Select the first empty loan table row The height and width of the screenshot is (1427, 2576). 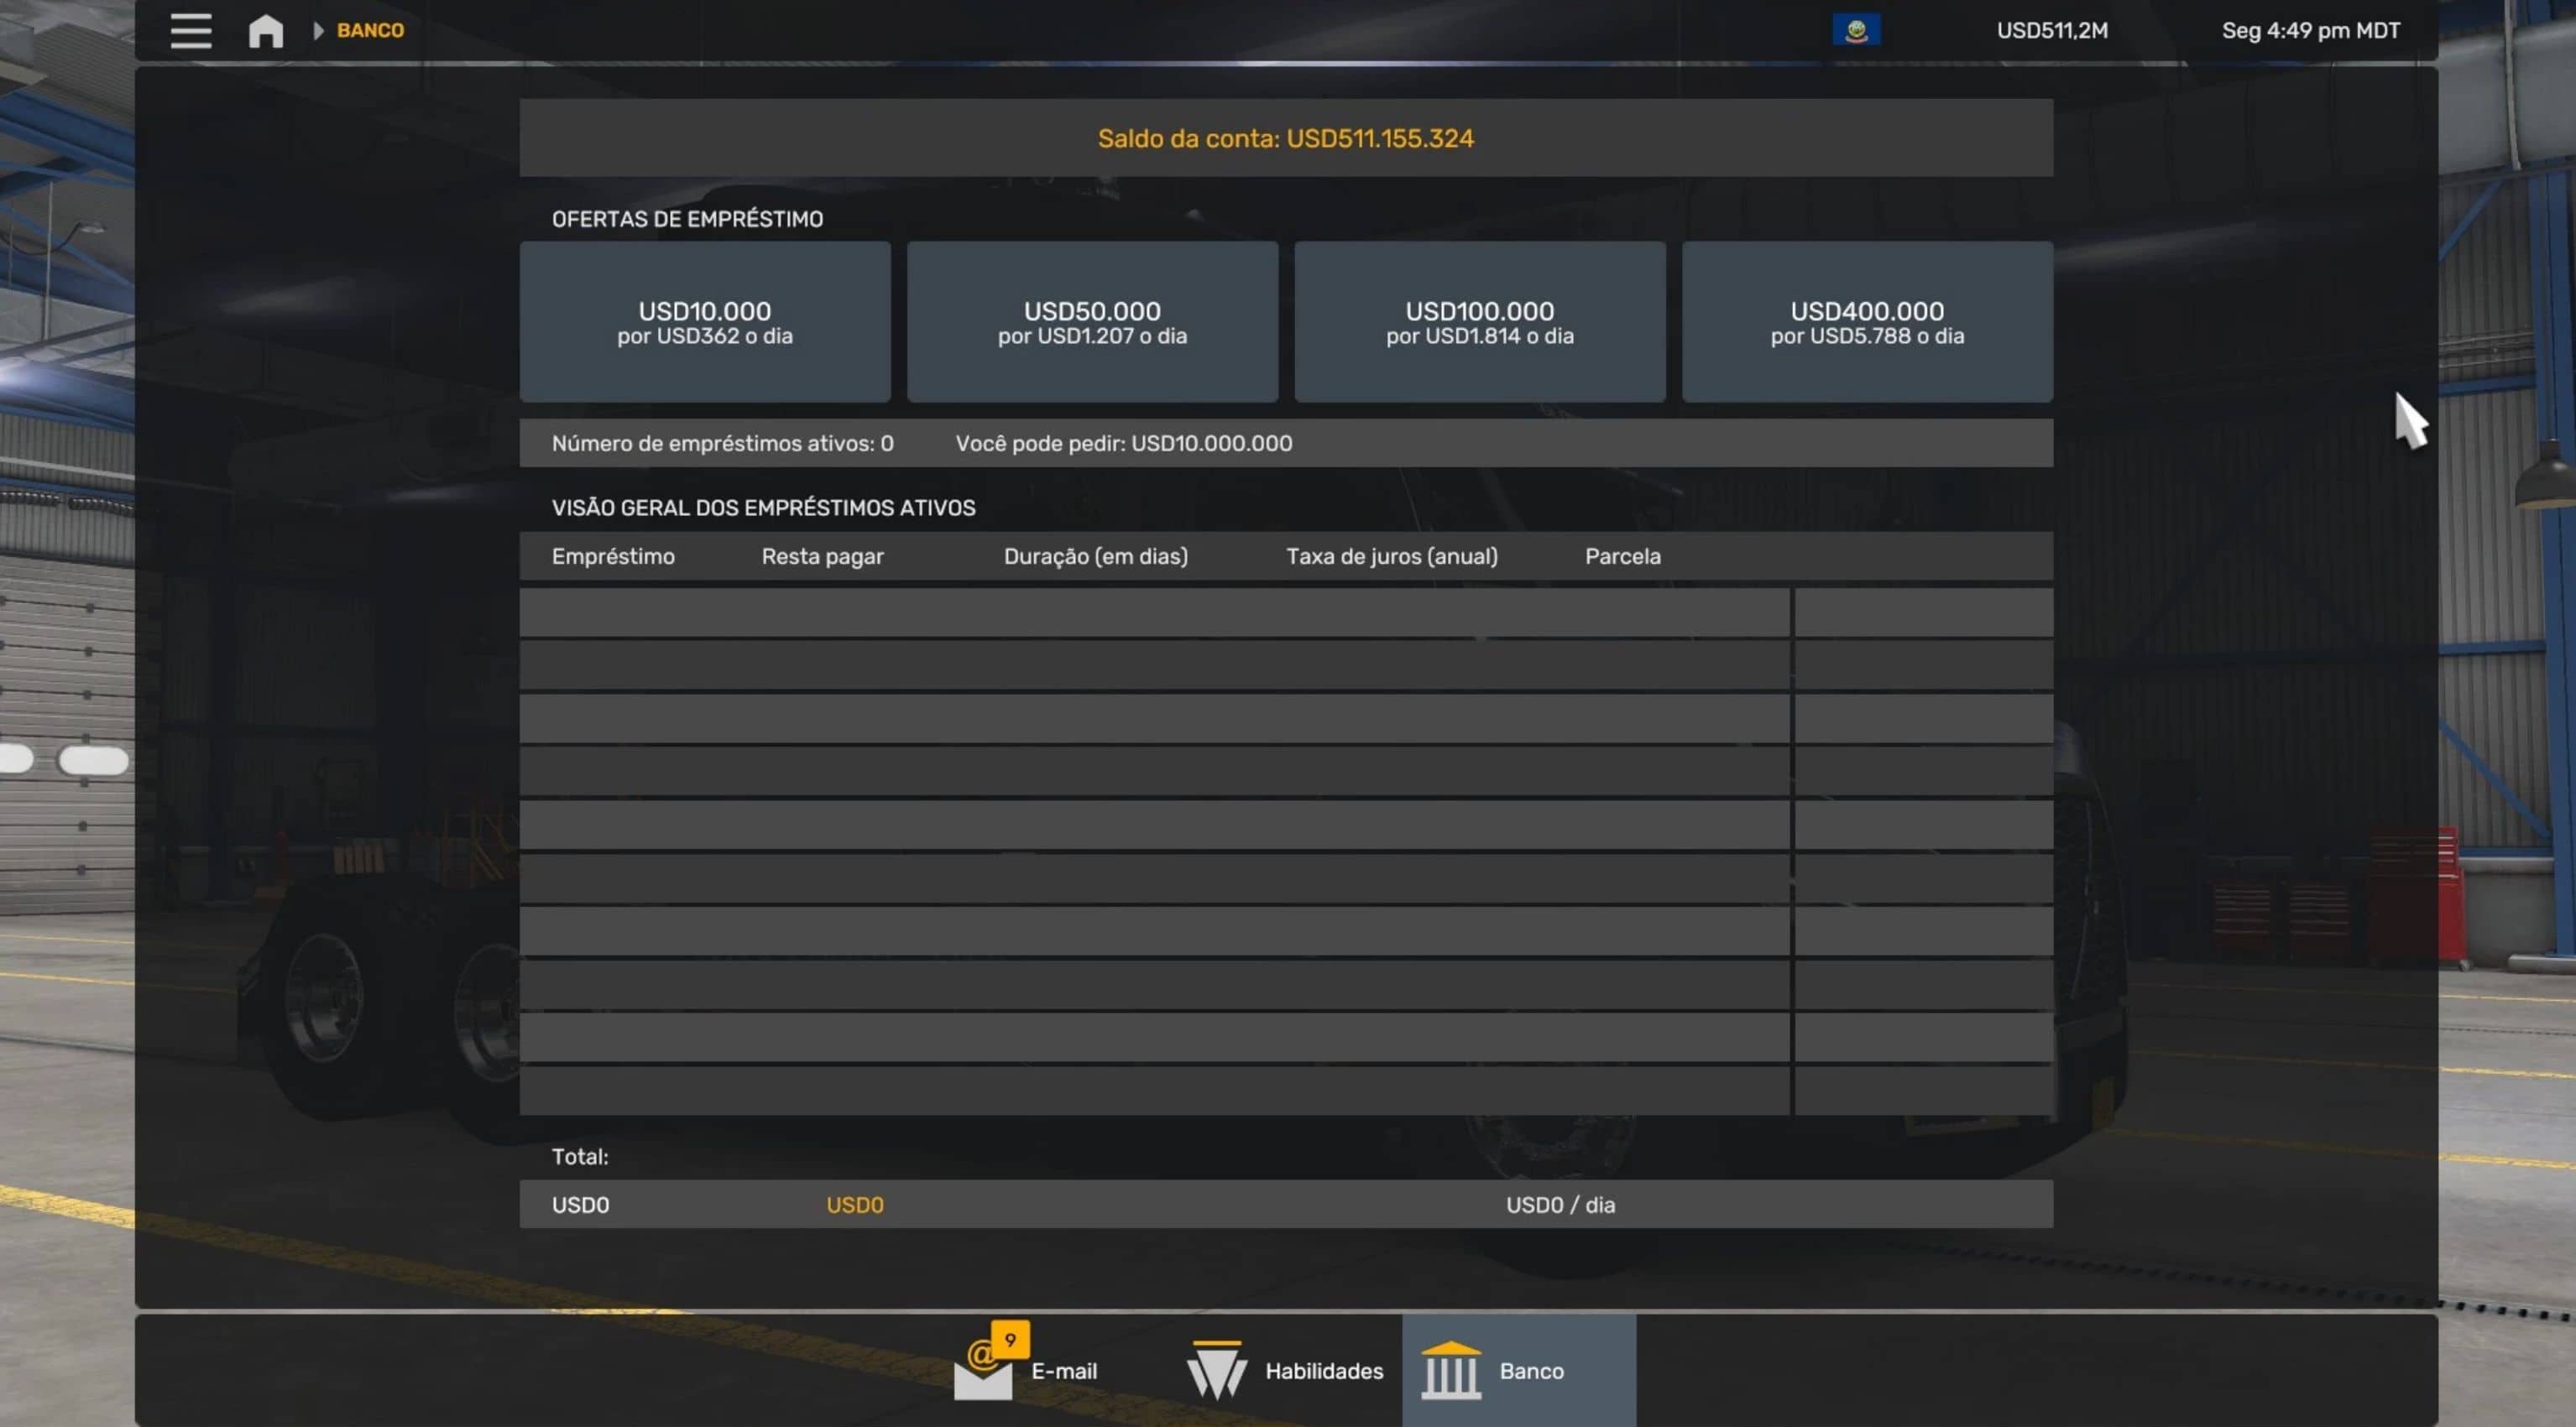pos(1154,612)
